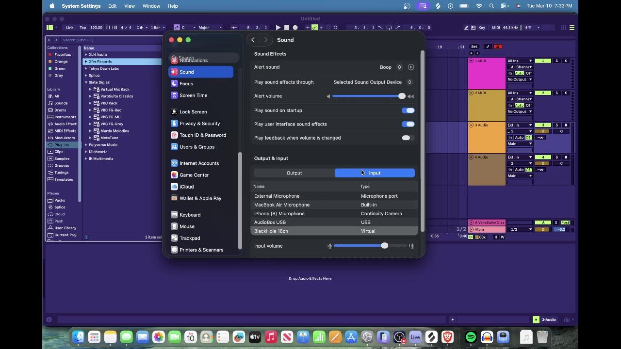Open the Window menu in the menu bar
This screenshot has width=621, height=349.
coord(151,6)
